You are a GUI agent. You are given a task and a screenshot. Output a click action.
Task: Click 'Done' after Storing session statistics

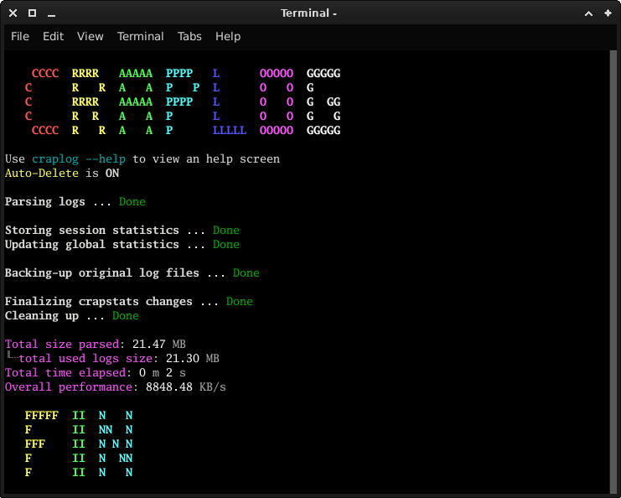[x=225, y=231]
